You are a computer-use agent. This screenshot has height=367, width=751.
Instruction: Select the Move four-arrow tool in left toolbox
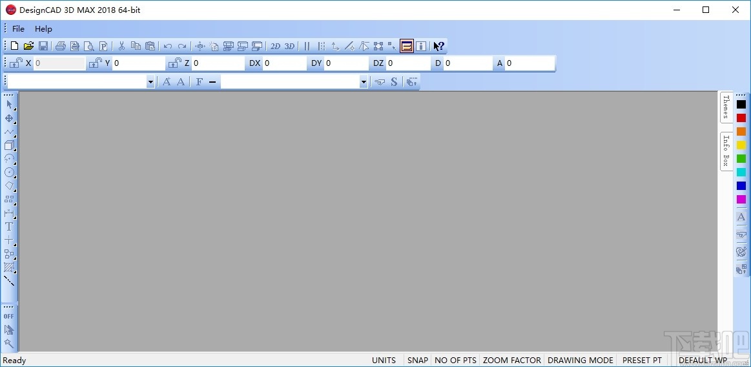9,118
